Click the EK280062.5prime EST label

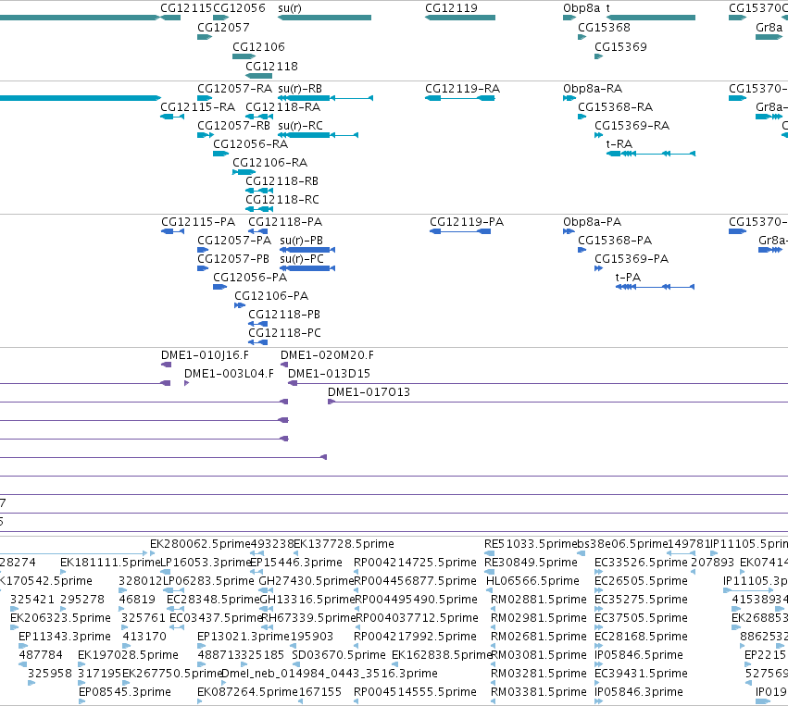point(200,544)
